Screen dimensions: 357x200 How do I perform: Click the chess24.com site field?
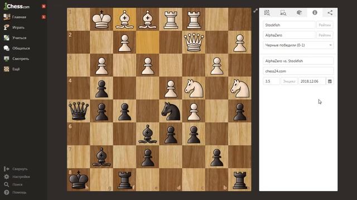(x=298, y=71)
